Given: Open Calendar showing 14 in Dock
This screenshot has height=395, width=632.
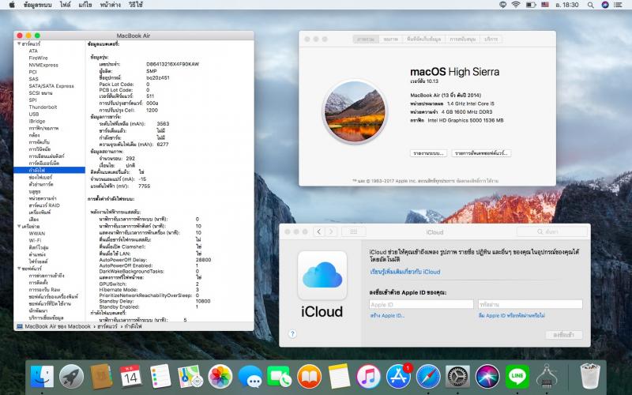Looking at the screenshot, I should coord(130,377).
